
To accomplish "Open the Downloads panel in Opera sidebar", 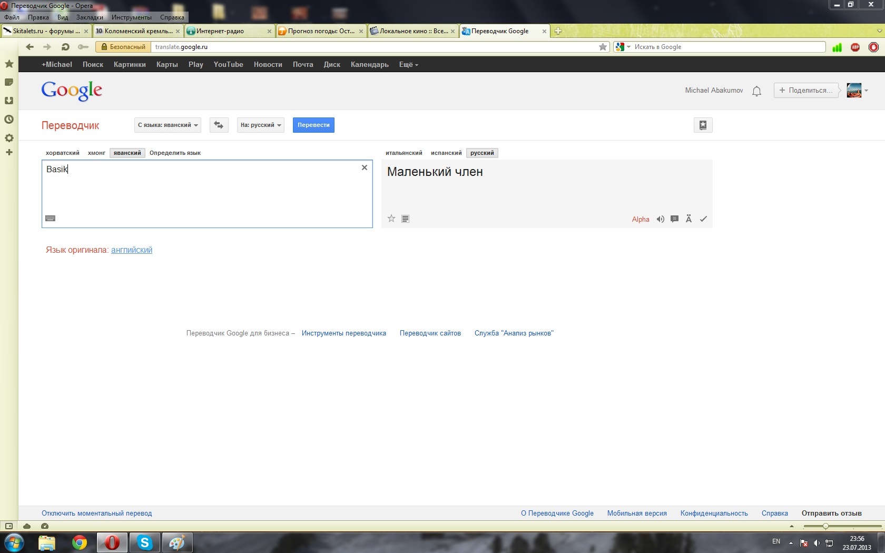I will tap(9, 101).
